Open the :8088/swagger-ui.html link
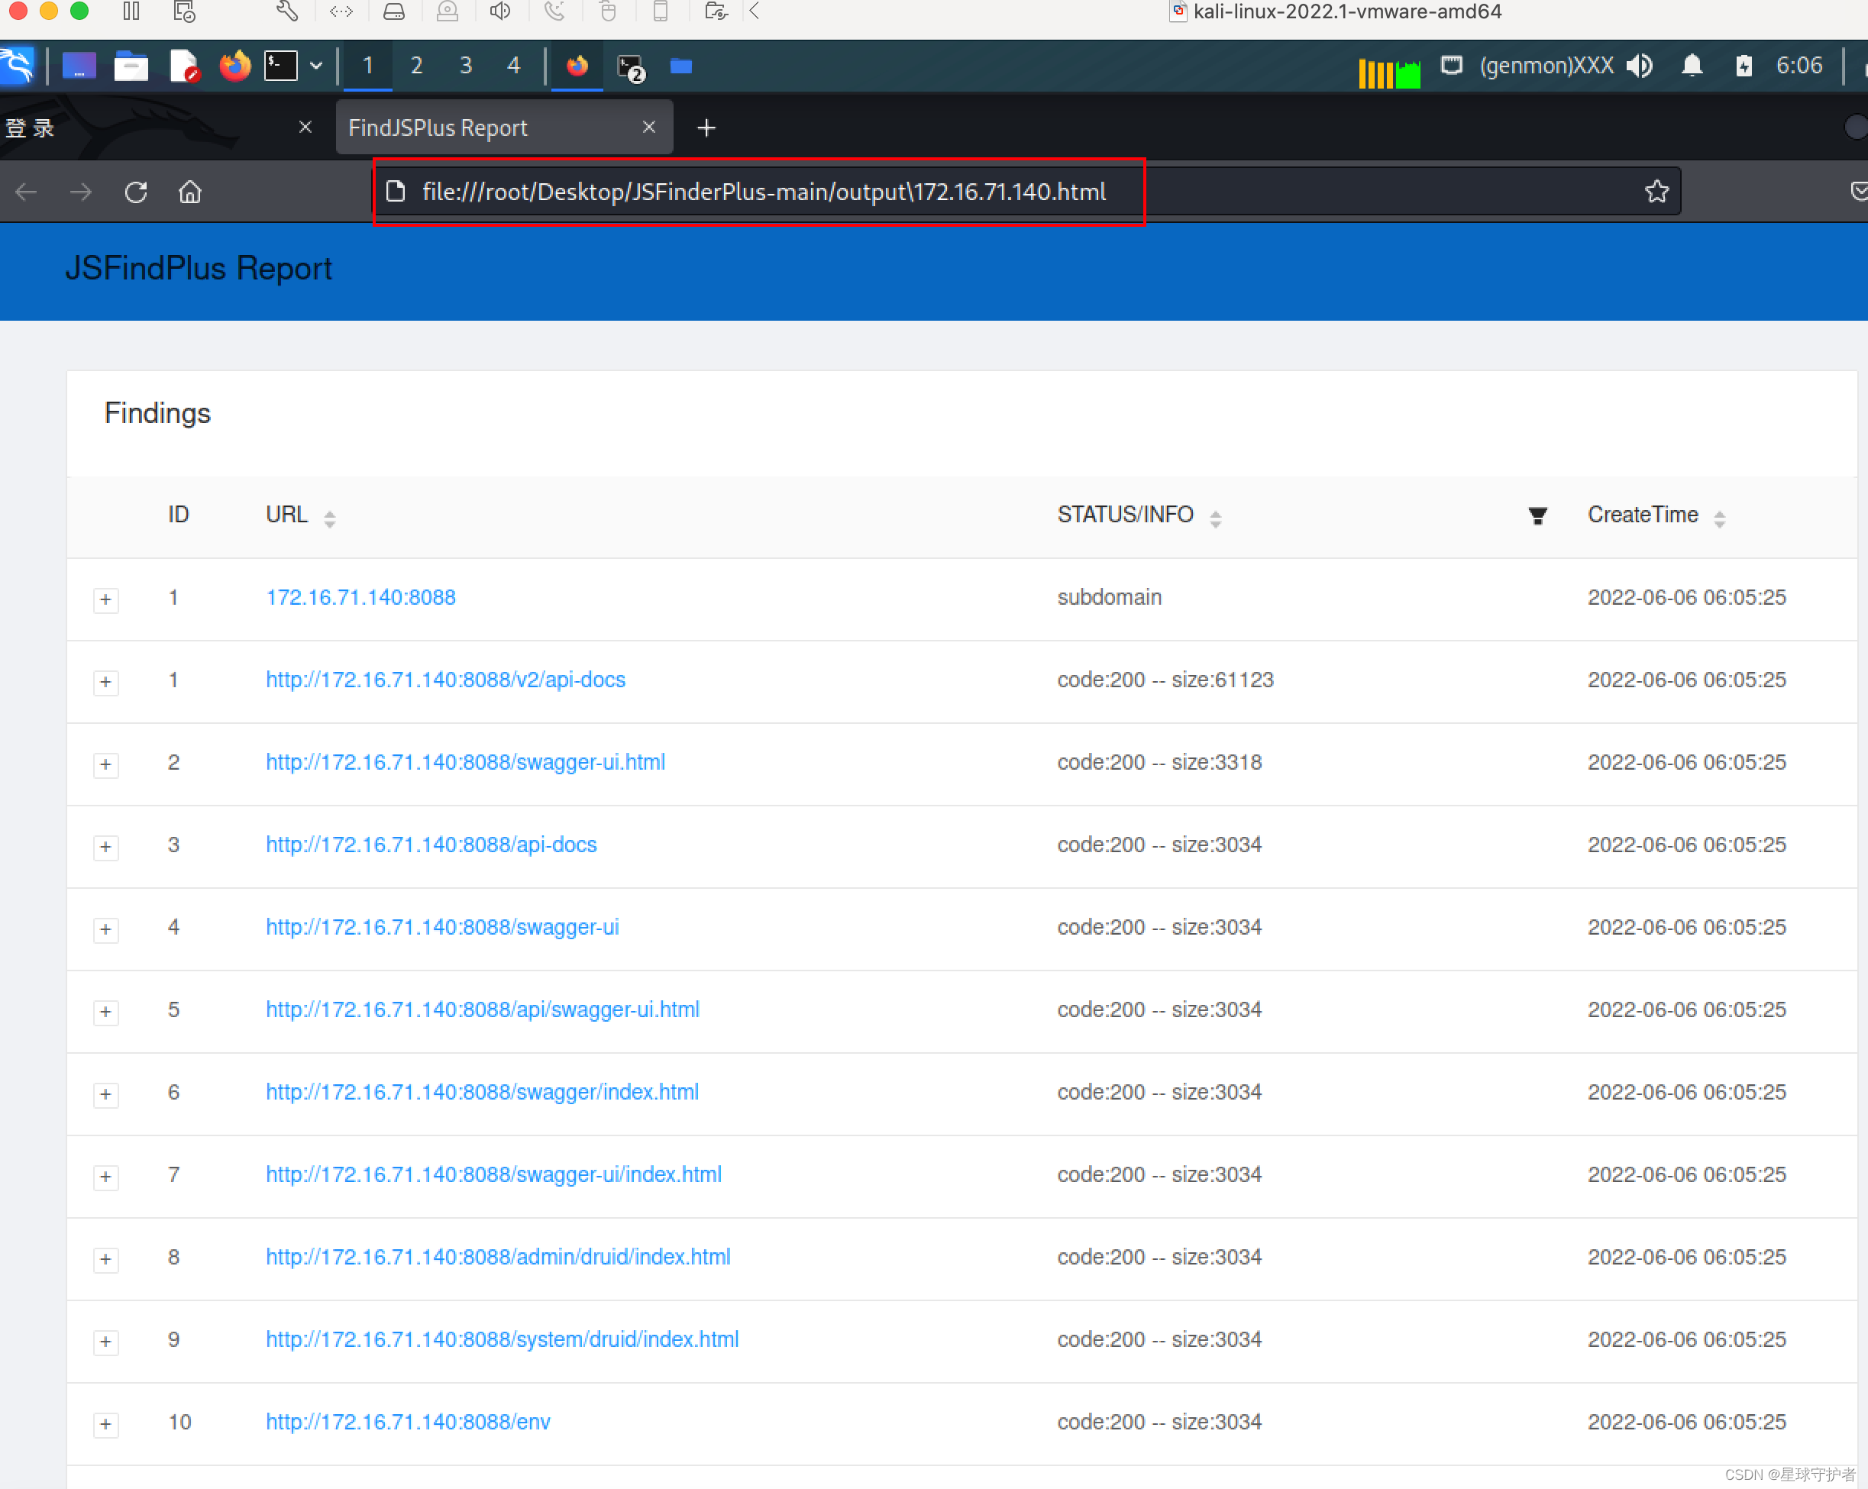Viewport: 1868px width, 1489px height. coord(465,762)
